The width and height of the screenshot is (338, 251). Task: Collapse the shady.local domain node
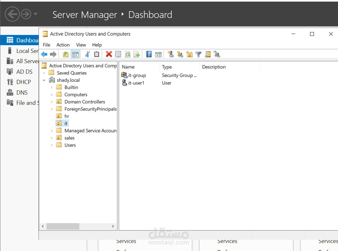coord(44,80)
